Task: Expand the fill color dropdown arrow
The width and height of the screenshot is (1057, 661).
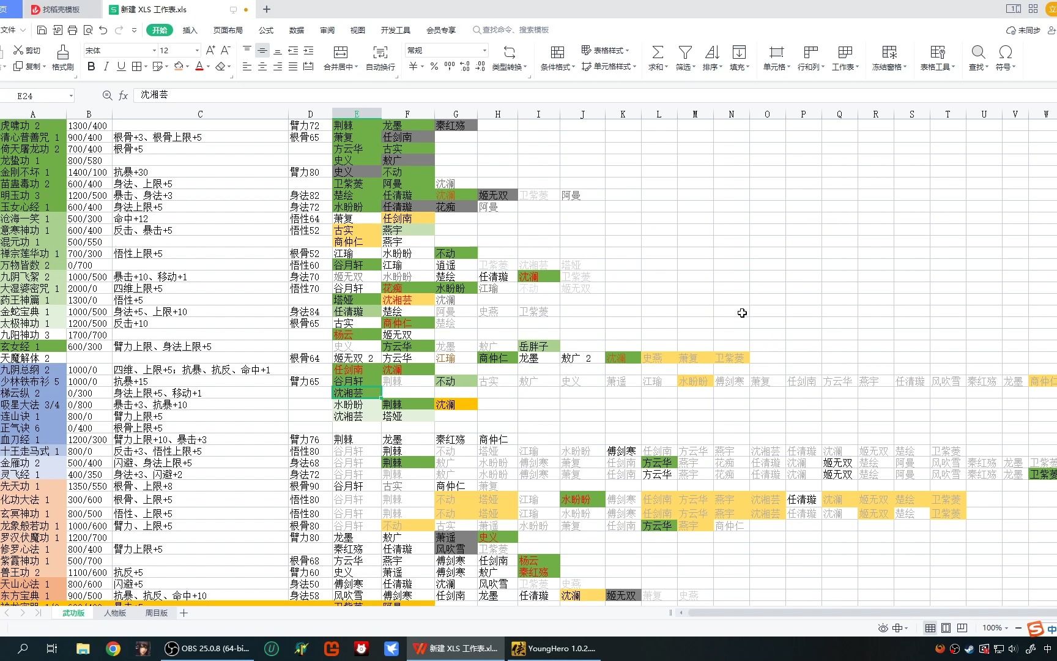Action: pos(187,66)
